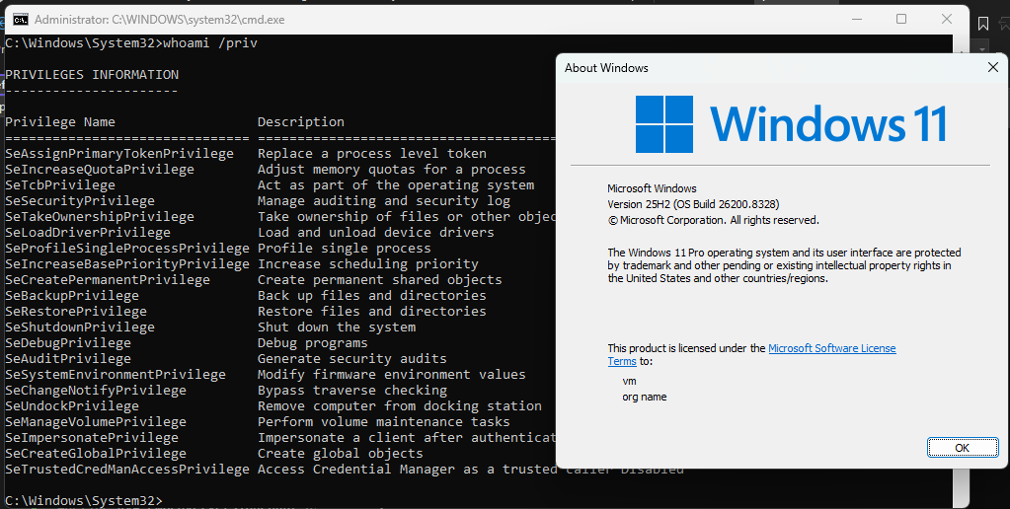This screenshot has width=1010, height=509.
Task: Click 'Create global objects' description
Action: click(341, 453)
